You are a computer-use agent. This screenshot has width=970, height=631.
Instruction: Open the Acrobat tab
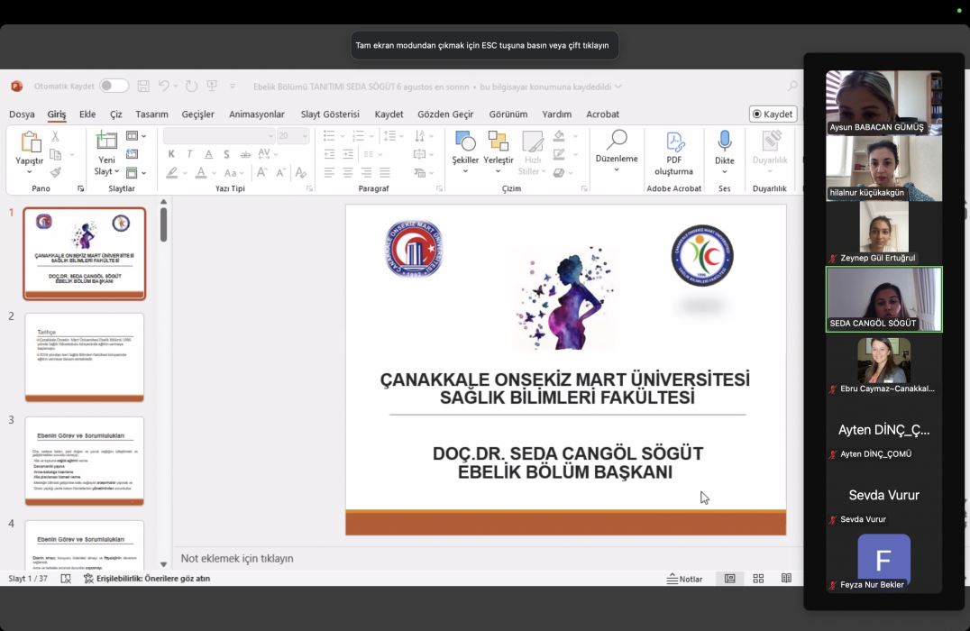[602, 114]
